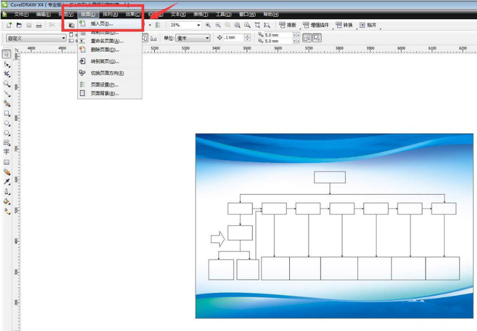Select the Crop tool
Image resolution: width=477 pixels, height=331 pixels.
tap(7, 74)
